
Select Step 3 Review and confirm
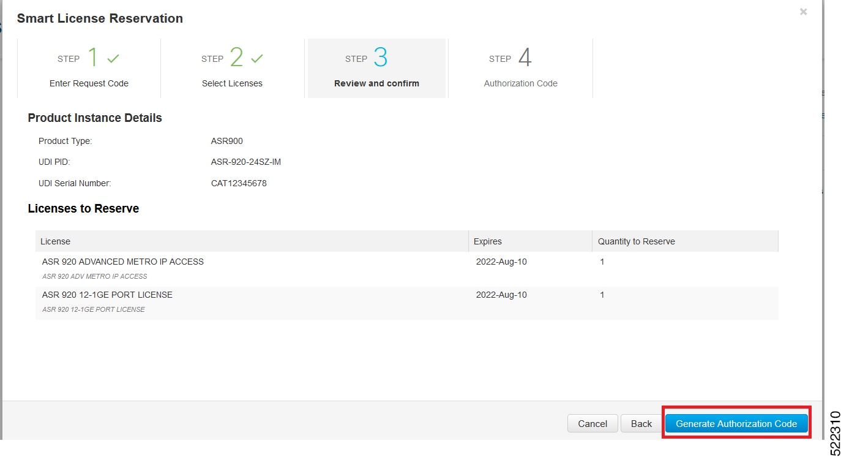tap(376, 68)
